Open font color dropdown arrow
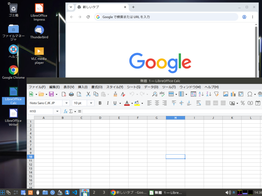This screenshot has width=262, height=196. click(x=132, y=103)
